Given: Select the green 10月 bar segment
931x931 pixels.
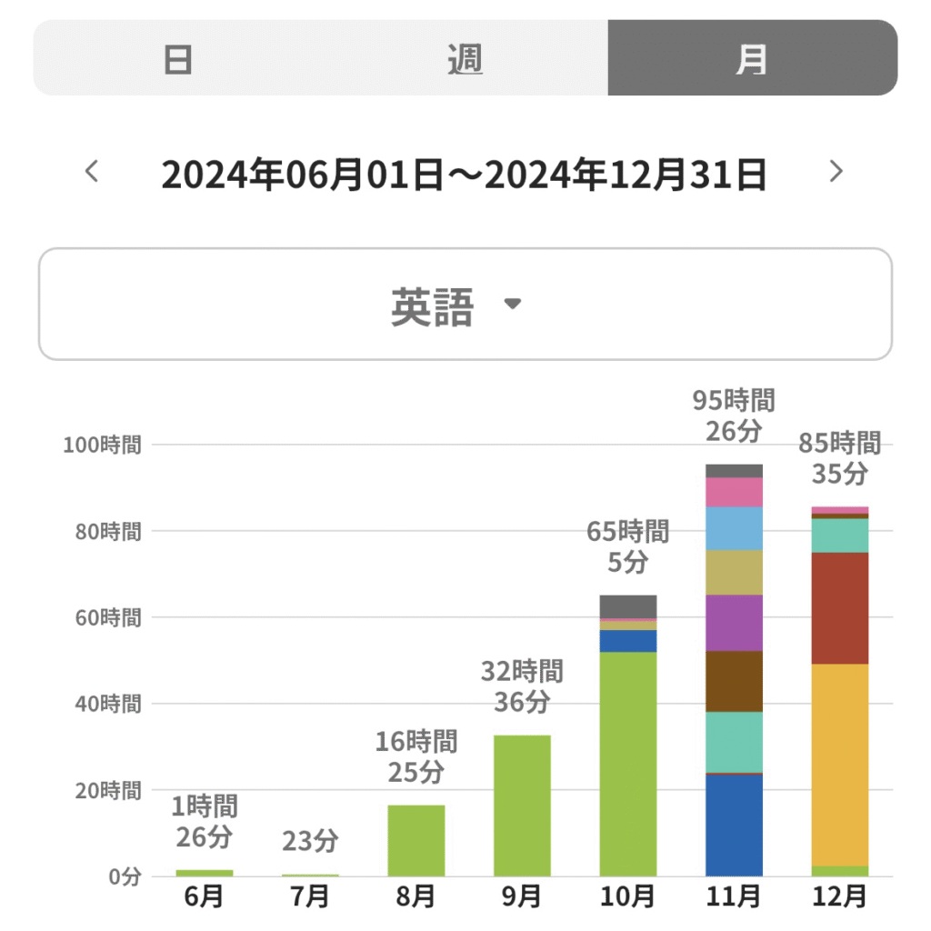Looking at the screenshot, I should (628, 764).
